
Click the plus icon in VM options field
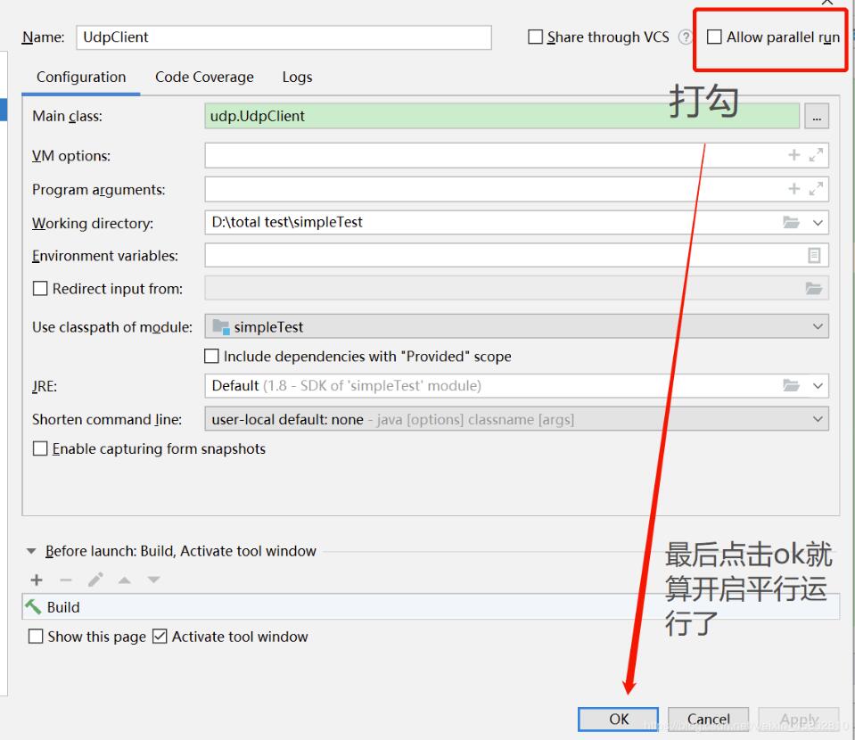(793, 155)
